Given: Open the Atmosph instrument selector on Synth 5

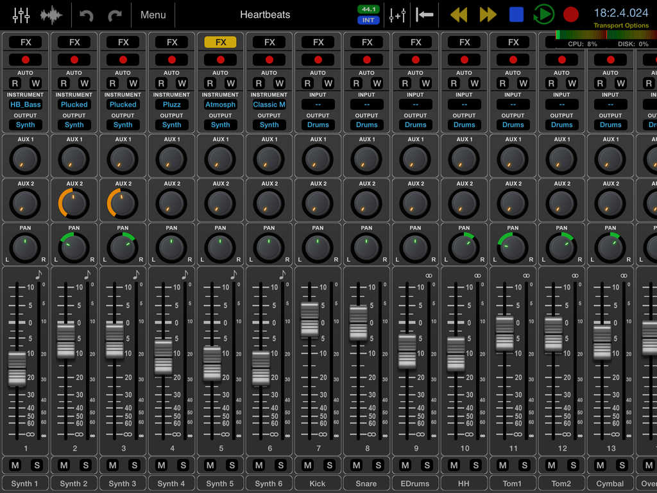Looking at the screenshot, I should (220, 104).
